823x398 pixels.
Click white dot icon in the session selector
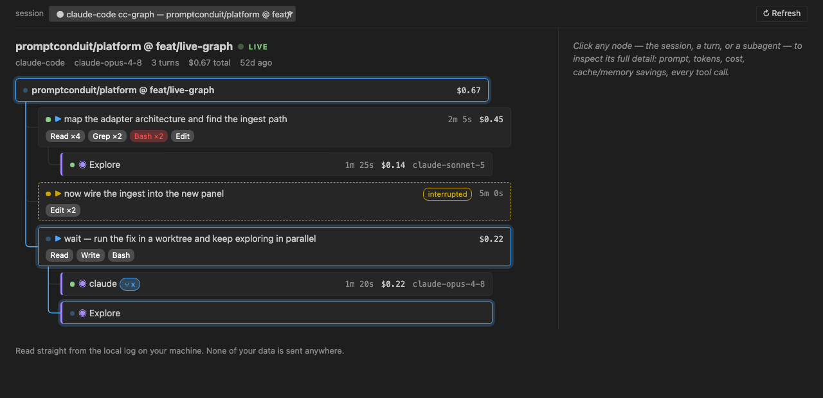[x=60, y=14]
